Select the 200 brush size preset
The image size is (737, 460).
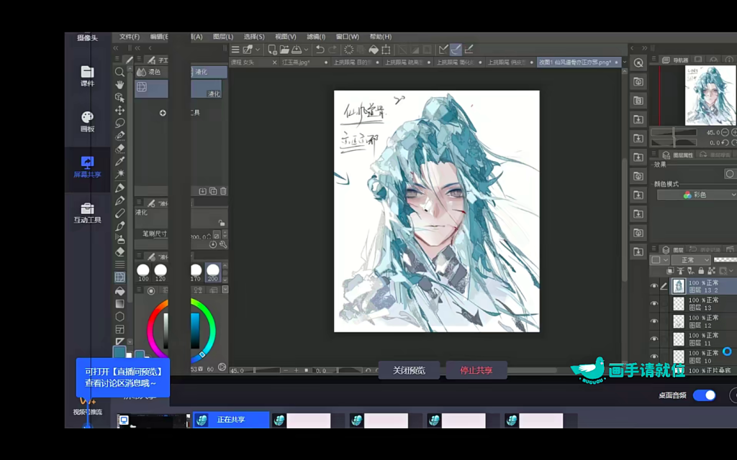pyautogui.click(x=212, y=270)
